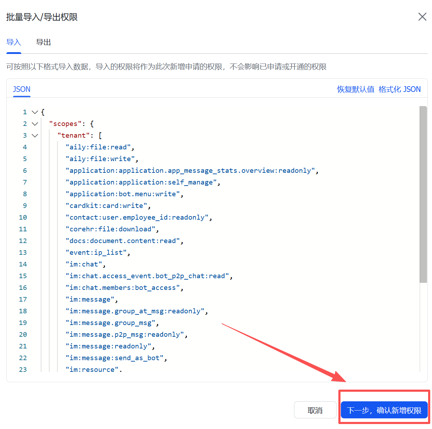Click the "docs:document.content:read" line
Viewport: 432px width, 429px height.
[124, 241]
